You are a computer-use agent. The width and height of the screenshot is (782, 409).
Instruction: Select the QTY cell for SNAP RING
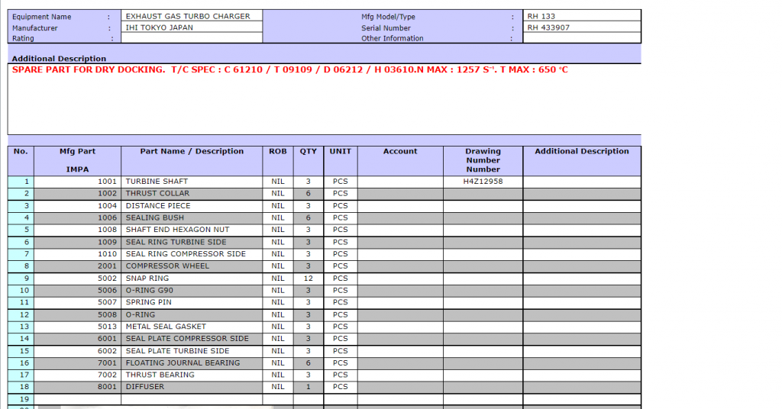(x=308, y=279)
